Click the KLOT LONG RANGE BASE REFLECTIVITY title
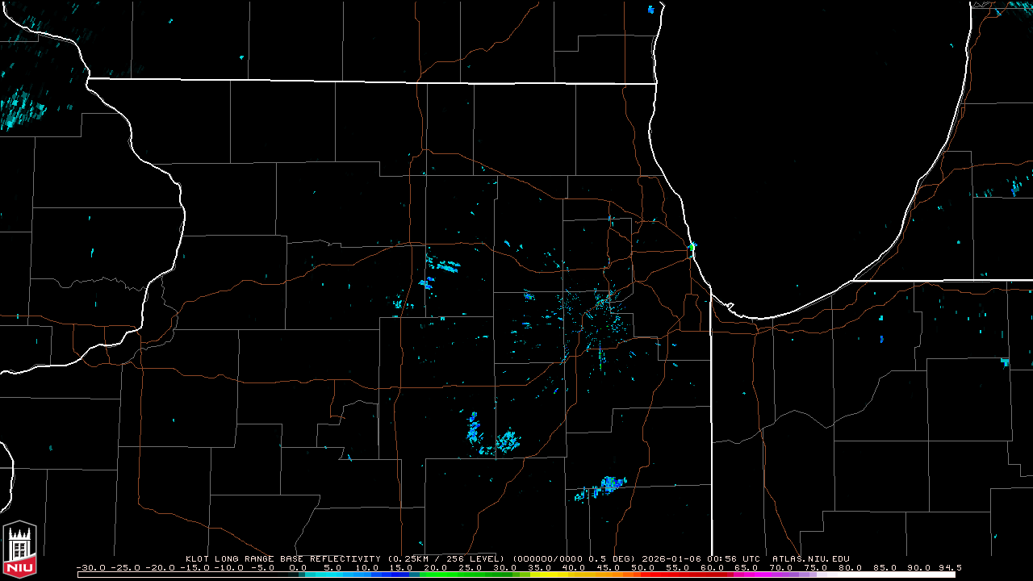Image resolution: width=1033 pixels, height=581 pixels. tap(283, 558)
